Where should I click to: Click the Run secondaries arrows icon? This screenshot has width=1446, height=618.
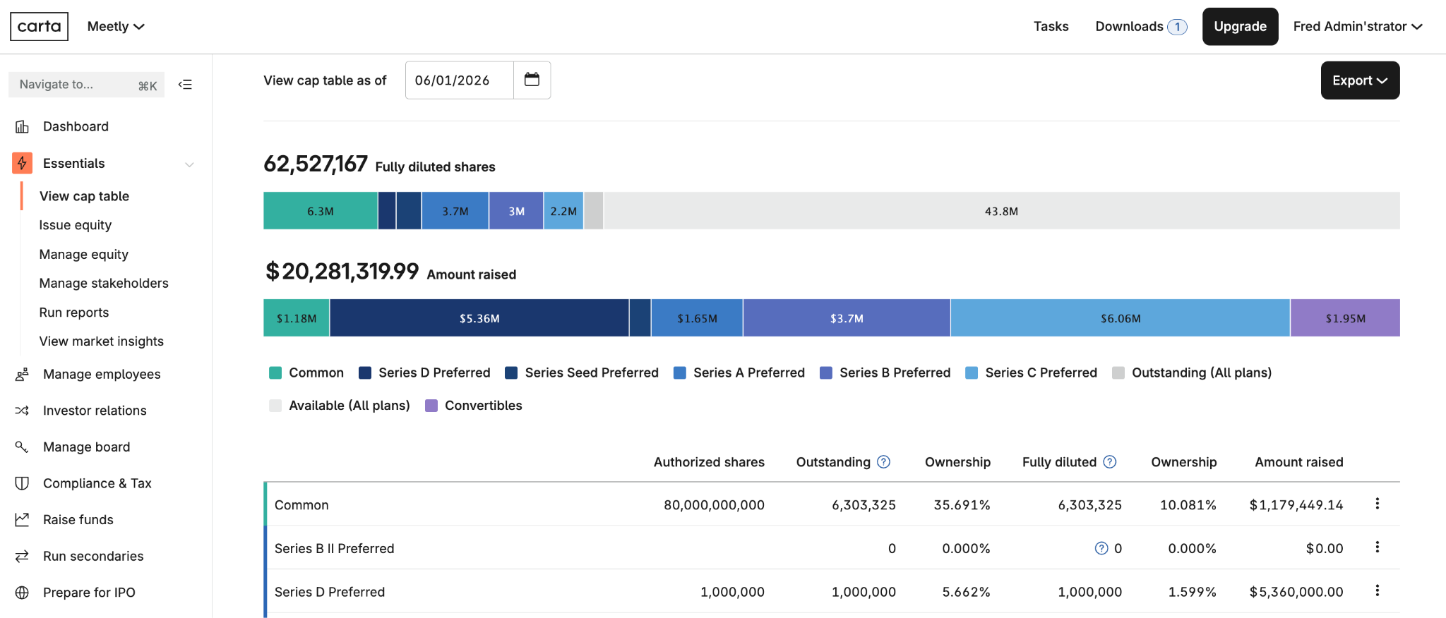click(x=22, y=556)
